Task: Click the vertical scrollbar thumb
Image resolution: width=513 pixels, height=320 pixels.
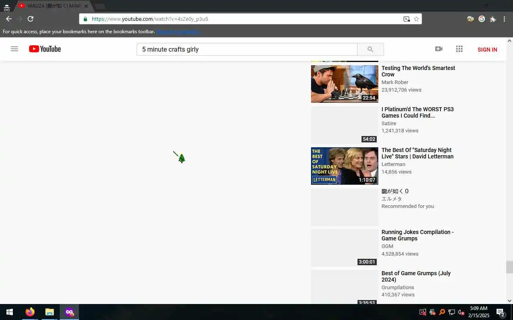Action: pos(509,267)
